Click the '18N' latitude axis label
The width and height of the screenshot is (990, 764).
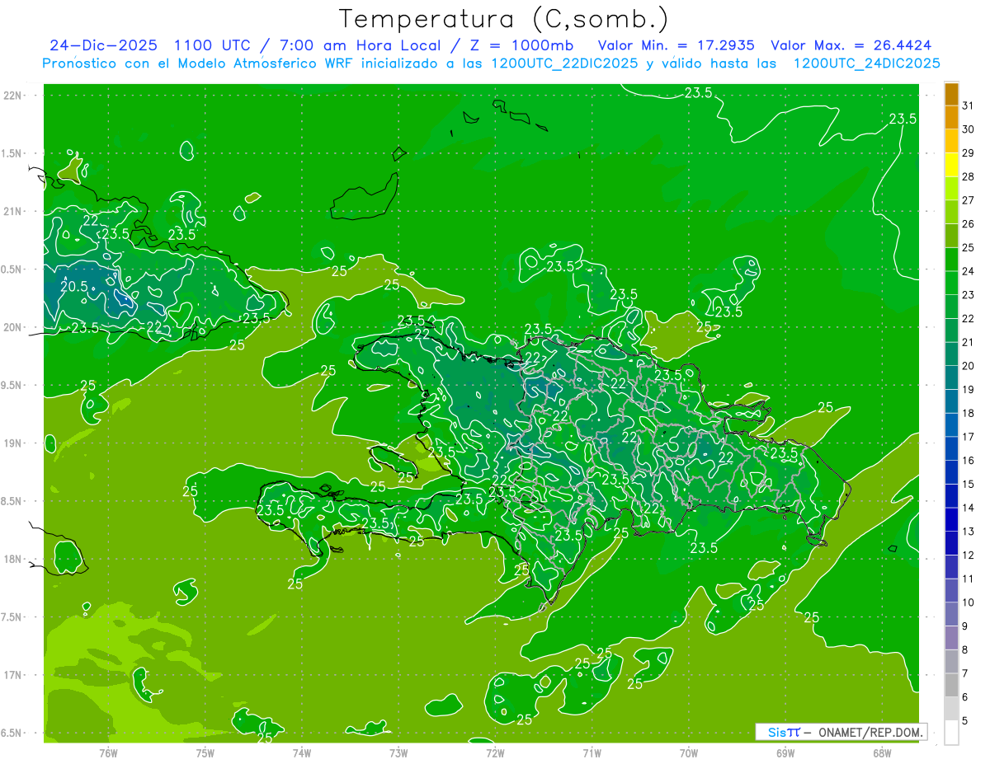coord(12,559)
